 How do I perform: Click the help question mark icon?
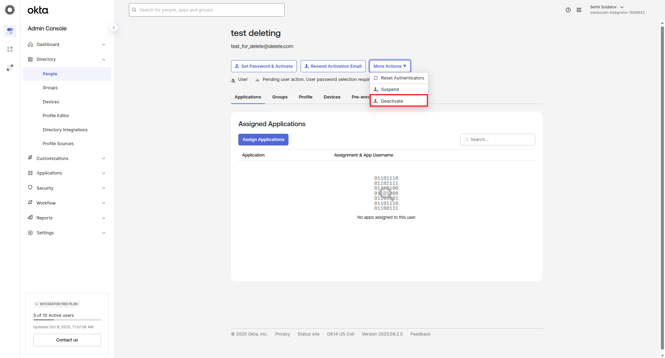[568, 10]
